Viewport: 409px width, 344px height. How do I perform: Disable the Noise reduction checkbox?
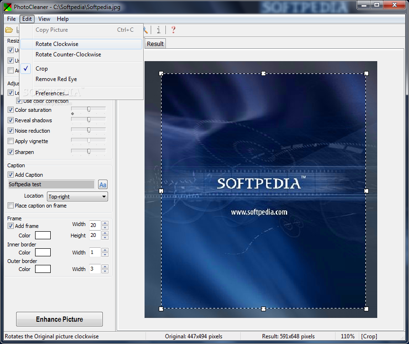pyautogui.click(x=10, y=131)
